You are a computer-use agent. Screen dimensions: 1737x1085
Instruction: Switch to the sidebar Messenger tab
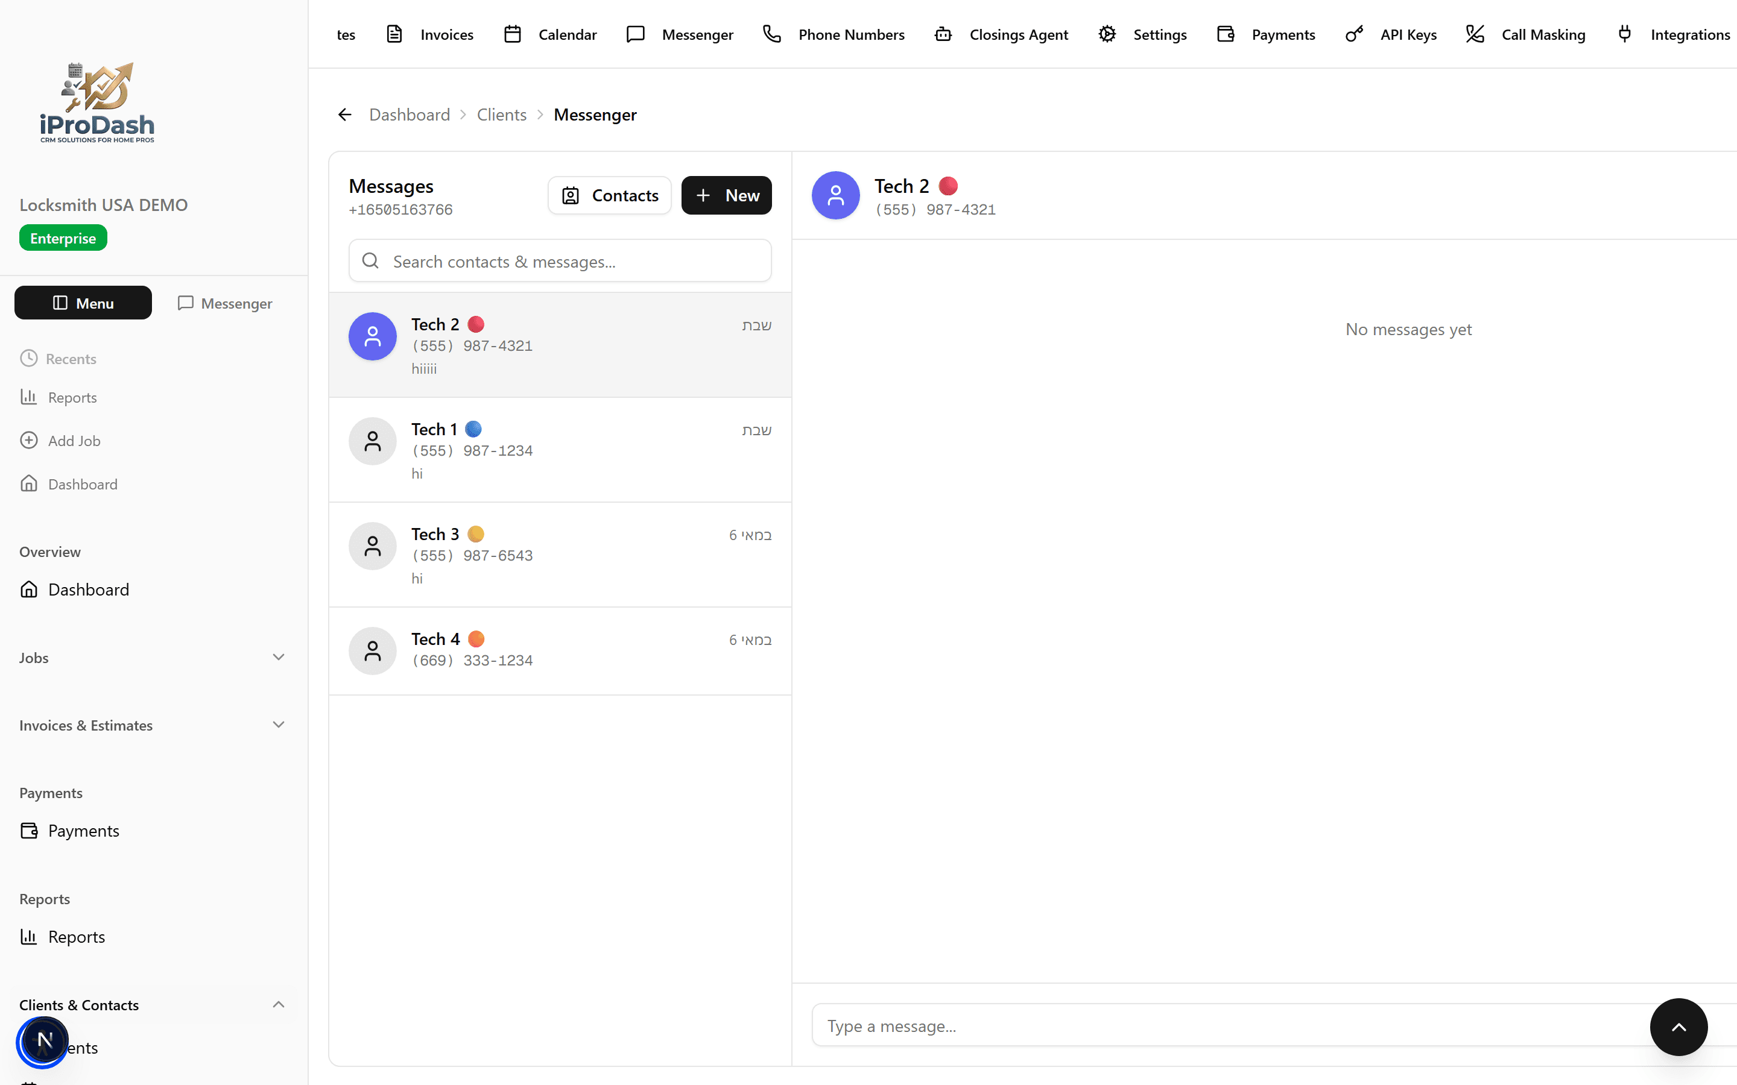point(224,304)
